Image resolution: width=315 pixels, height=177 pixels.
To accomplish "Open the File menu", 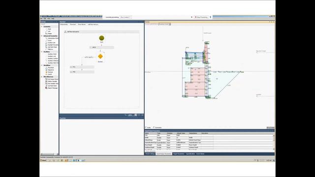I will click(x=41, y=19).
